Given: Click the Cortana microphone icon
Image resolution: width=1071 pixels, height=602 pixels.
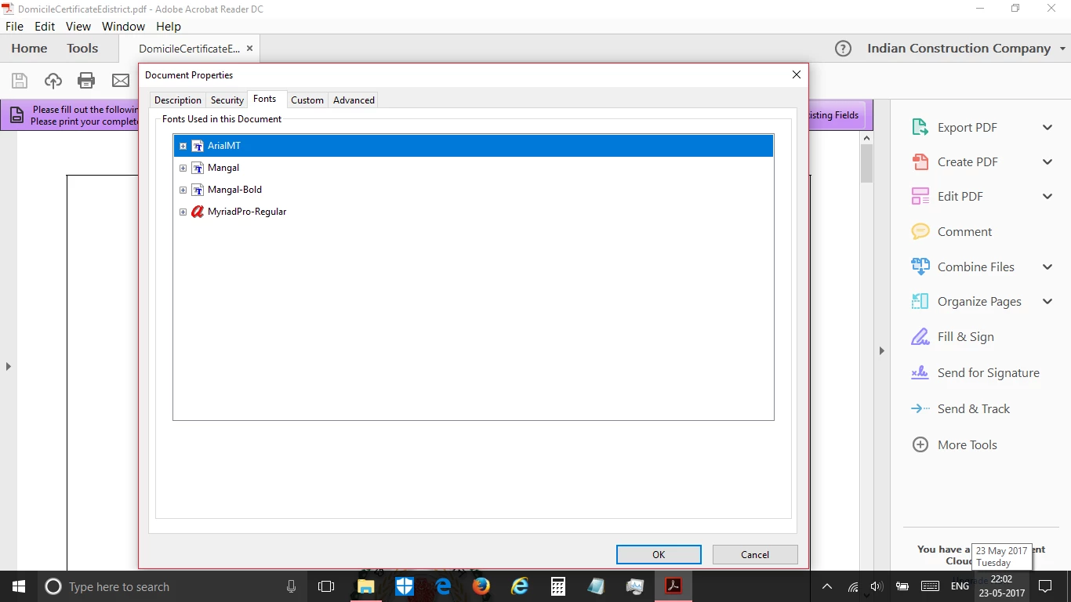Looking at the screenshot, I should tap(292, 586).
